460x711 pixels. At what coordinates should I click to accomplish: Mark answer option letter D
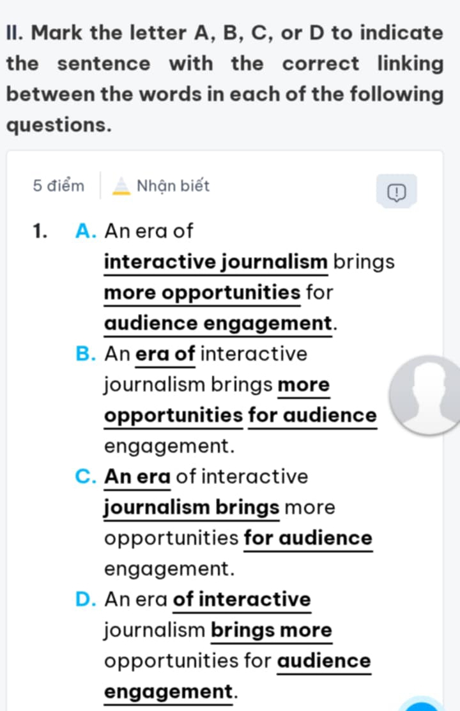[85, 600]
